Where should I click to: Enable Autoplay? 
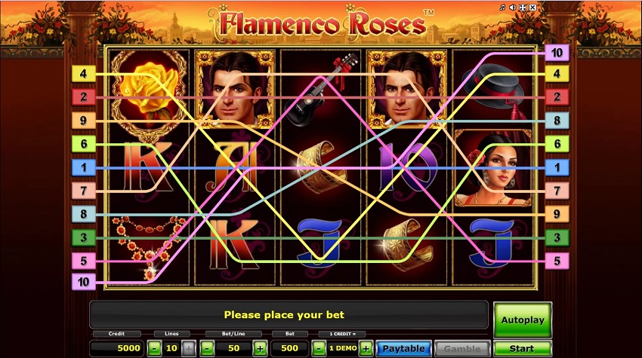[523, 320]
